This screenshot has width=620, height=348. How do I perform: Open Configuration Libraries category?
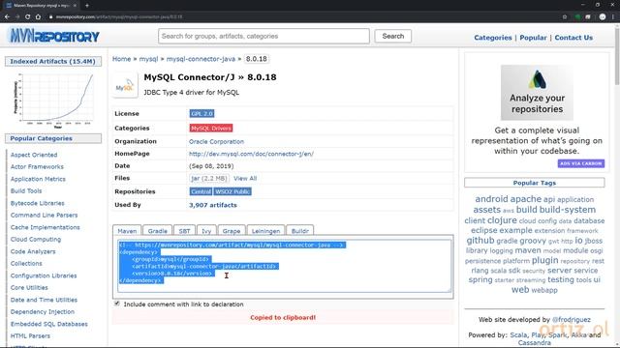(x=44, y=275)
